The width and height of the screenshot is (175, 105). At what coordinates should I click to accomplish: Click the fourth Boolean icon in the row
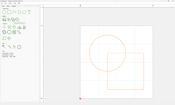click(x=17, y=20)
